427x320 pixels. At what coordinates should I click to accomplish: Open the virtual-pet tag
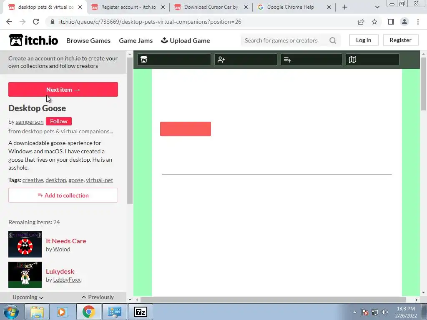(99, 180)
